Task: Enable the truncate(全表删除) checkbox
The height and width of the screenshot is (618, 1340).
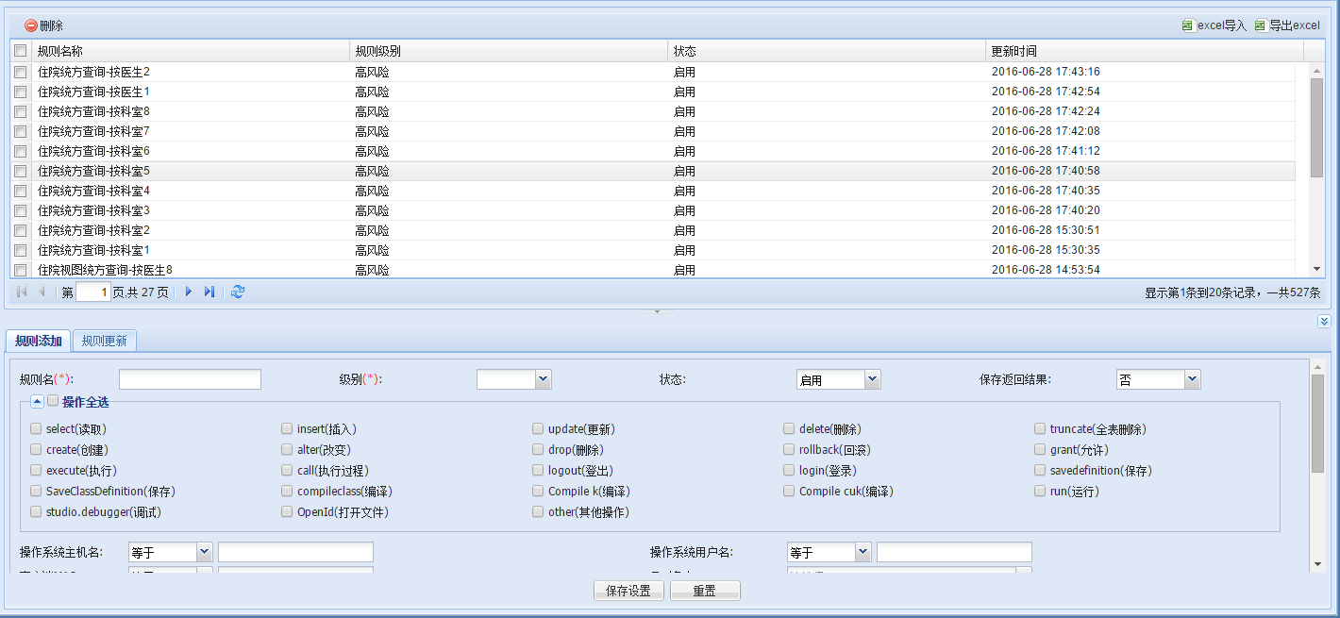Action: 1040,429
